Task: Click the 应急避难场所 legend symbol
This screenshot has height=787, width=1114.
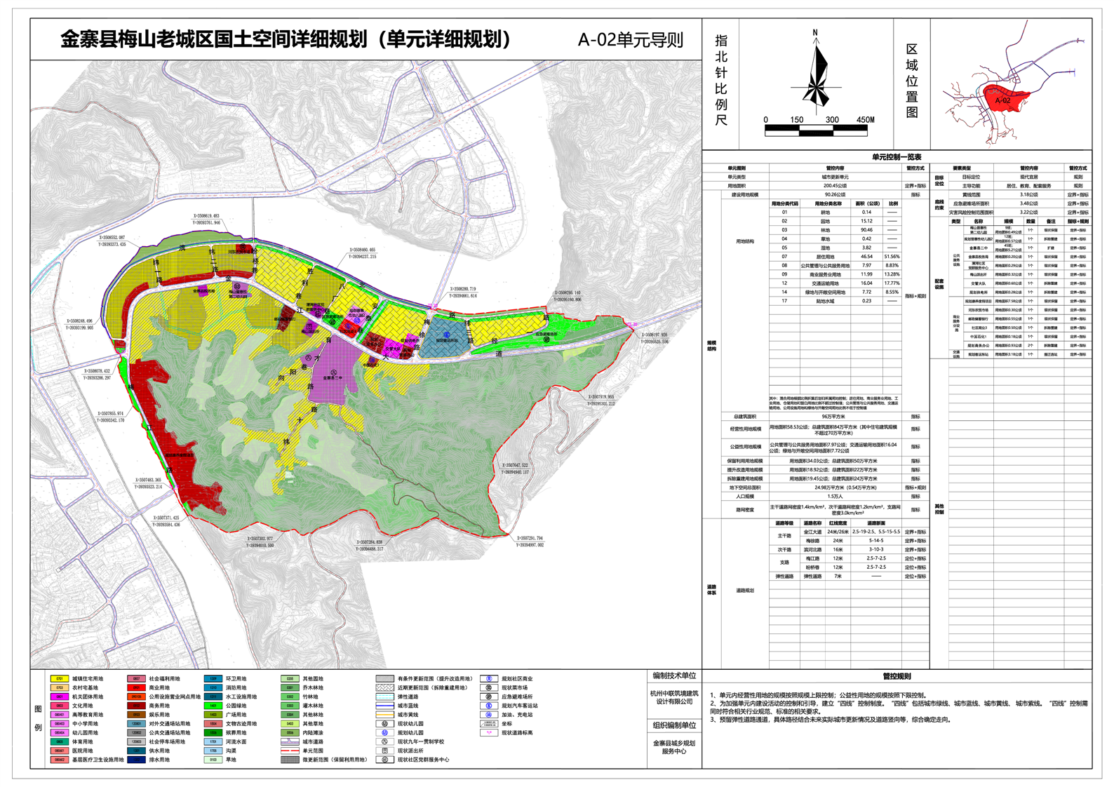Action: click(x=488, y=697)
